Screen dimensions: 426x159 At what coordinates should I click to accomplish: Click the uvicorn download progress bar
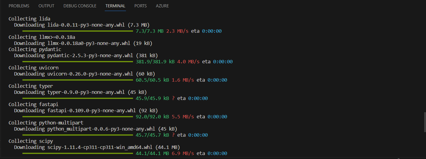(78, 80)
